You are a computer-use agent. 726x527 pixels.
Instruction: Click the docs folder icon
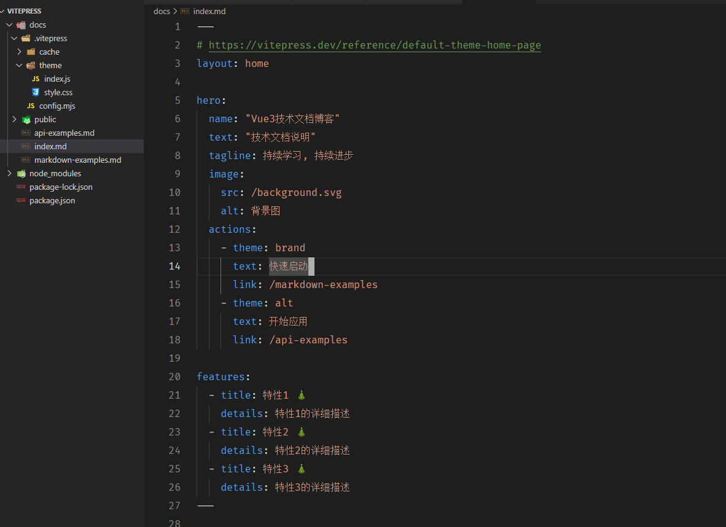(x=21, y=25)
